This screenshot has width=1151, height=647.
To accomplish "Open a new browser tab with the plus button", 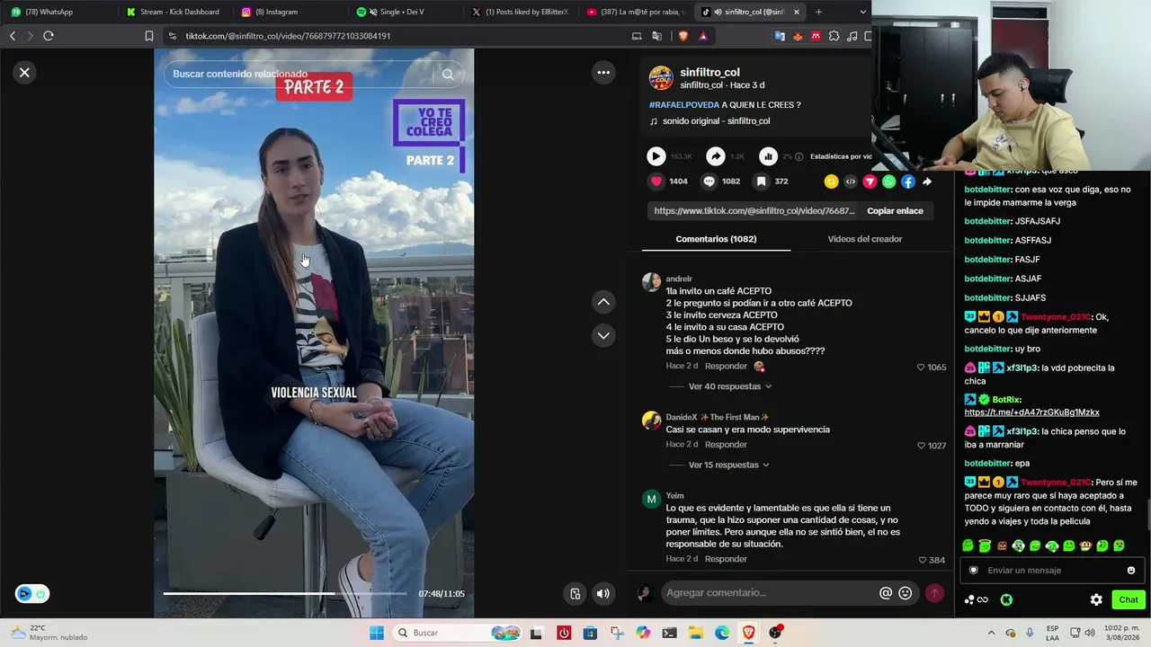I will 819,12.
